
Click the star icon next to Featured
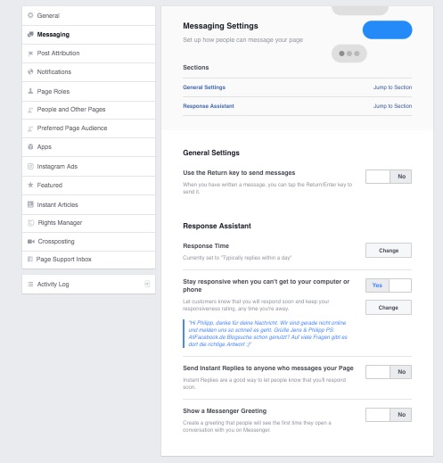[30, 185]
